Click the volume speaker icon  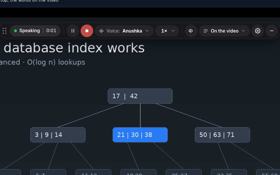(x=191, y=31)
